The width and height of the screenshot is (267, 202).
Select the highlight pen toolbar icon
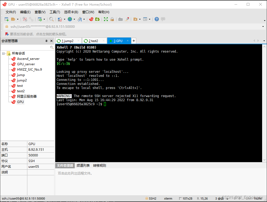coord(126,19)
